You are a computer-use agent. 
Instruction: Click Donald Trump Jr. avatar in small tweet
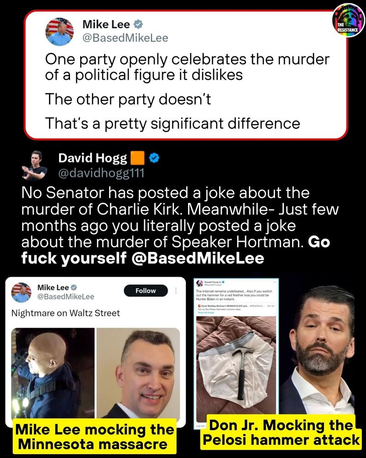click(199, 284)
